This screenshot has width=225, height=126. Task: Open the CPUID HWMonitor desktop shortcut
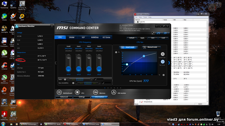(4, 116)
